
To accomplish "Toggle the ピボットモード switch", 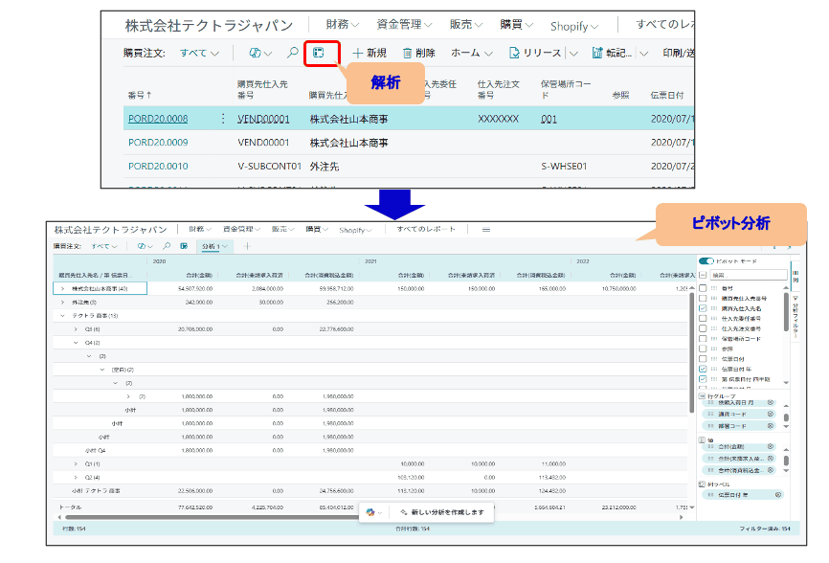I will [706, 261].
